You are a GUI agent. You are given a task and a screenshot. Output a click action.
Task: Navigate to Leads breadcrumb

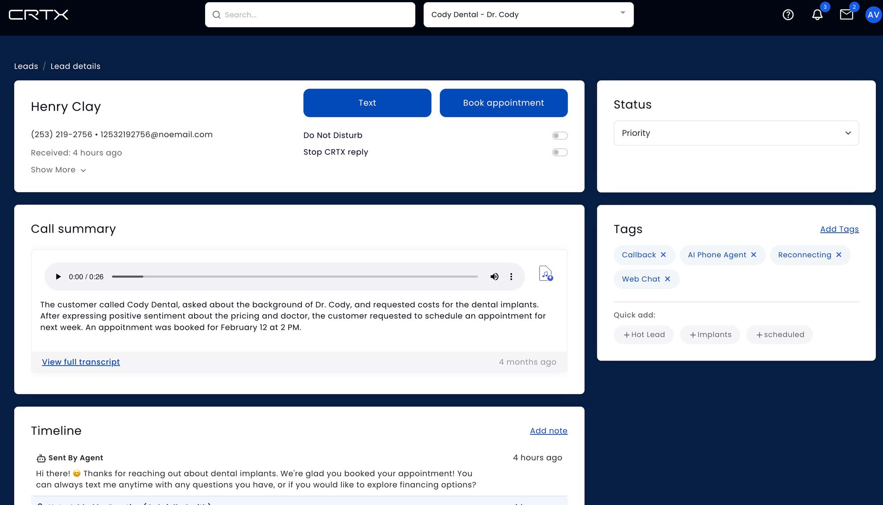(26, 66)
